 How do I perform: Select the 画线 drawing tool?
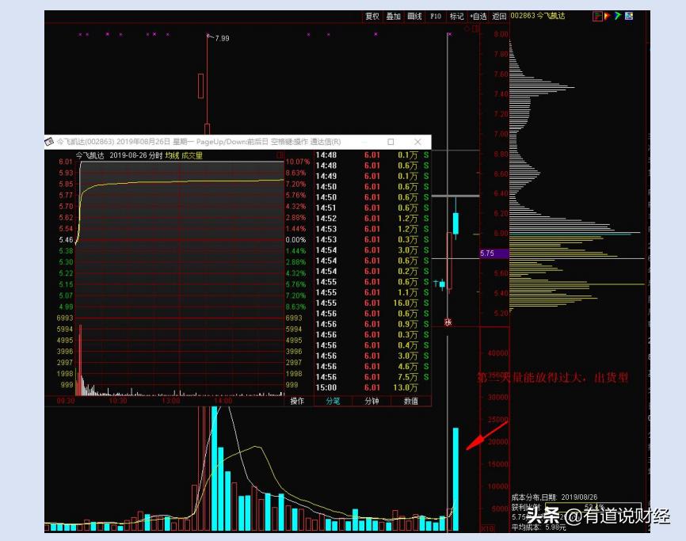pos(414,16)
